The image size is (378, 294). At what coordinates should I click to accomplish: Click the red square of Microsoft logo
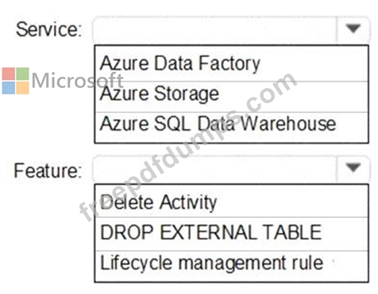(9, 74)
